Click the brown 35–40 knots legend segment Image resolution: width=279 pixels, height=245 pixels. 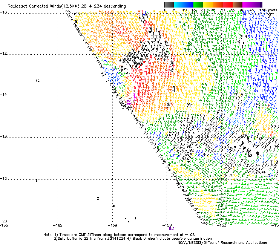click(238, 5)
